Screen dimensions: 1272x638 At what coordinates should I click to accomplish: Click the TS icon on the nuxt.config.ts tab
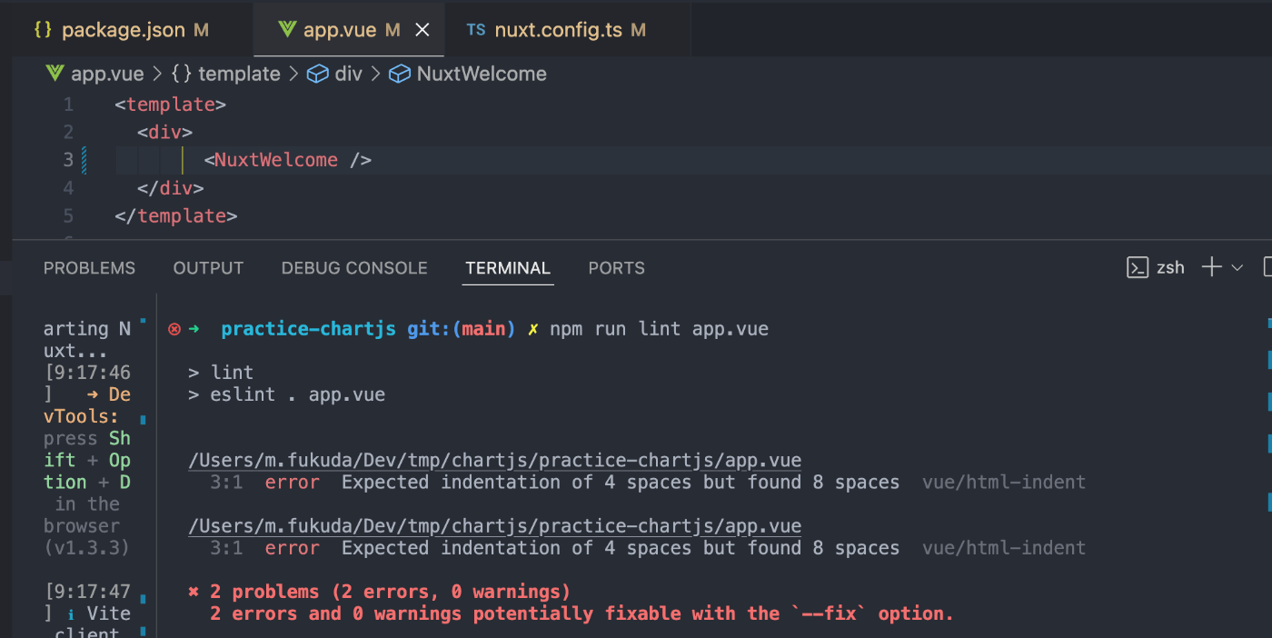[x=476, y=30]
